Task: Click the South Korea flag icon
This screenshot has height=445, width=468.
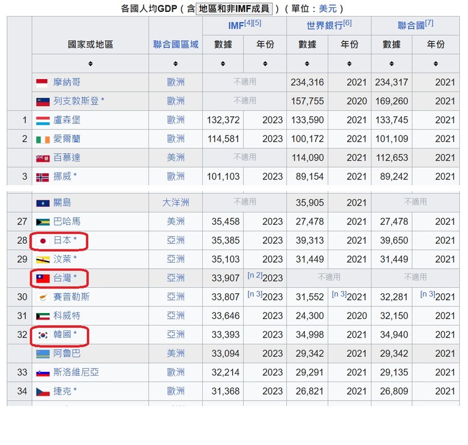Action: (43, 335)
